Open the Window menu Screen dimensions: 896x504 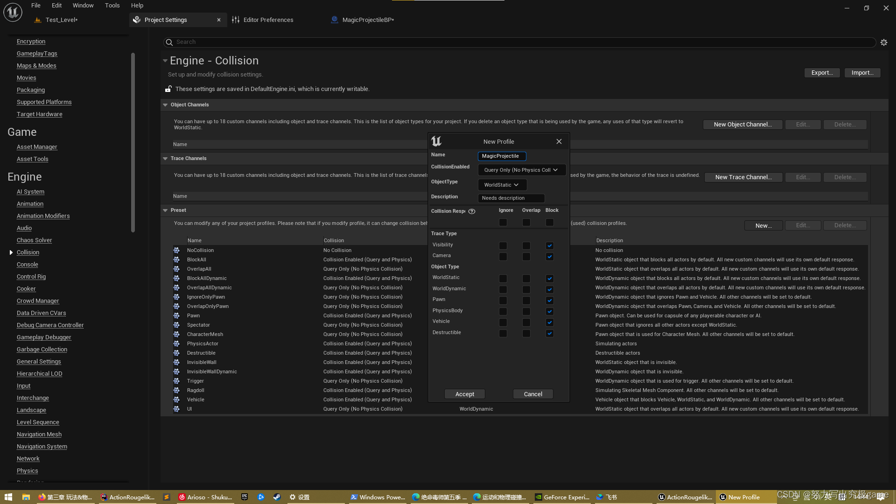(x=83, y=6)
